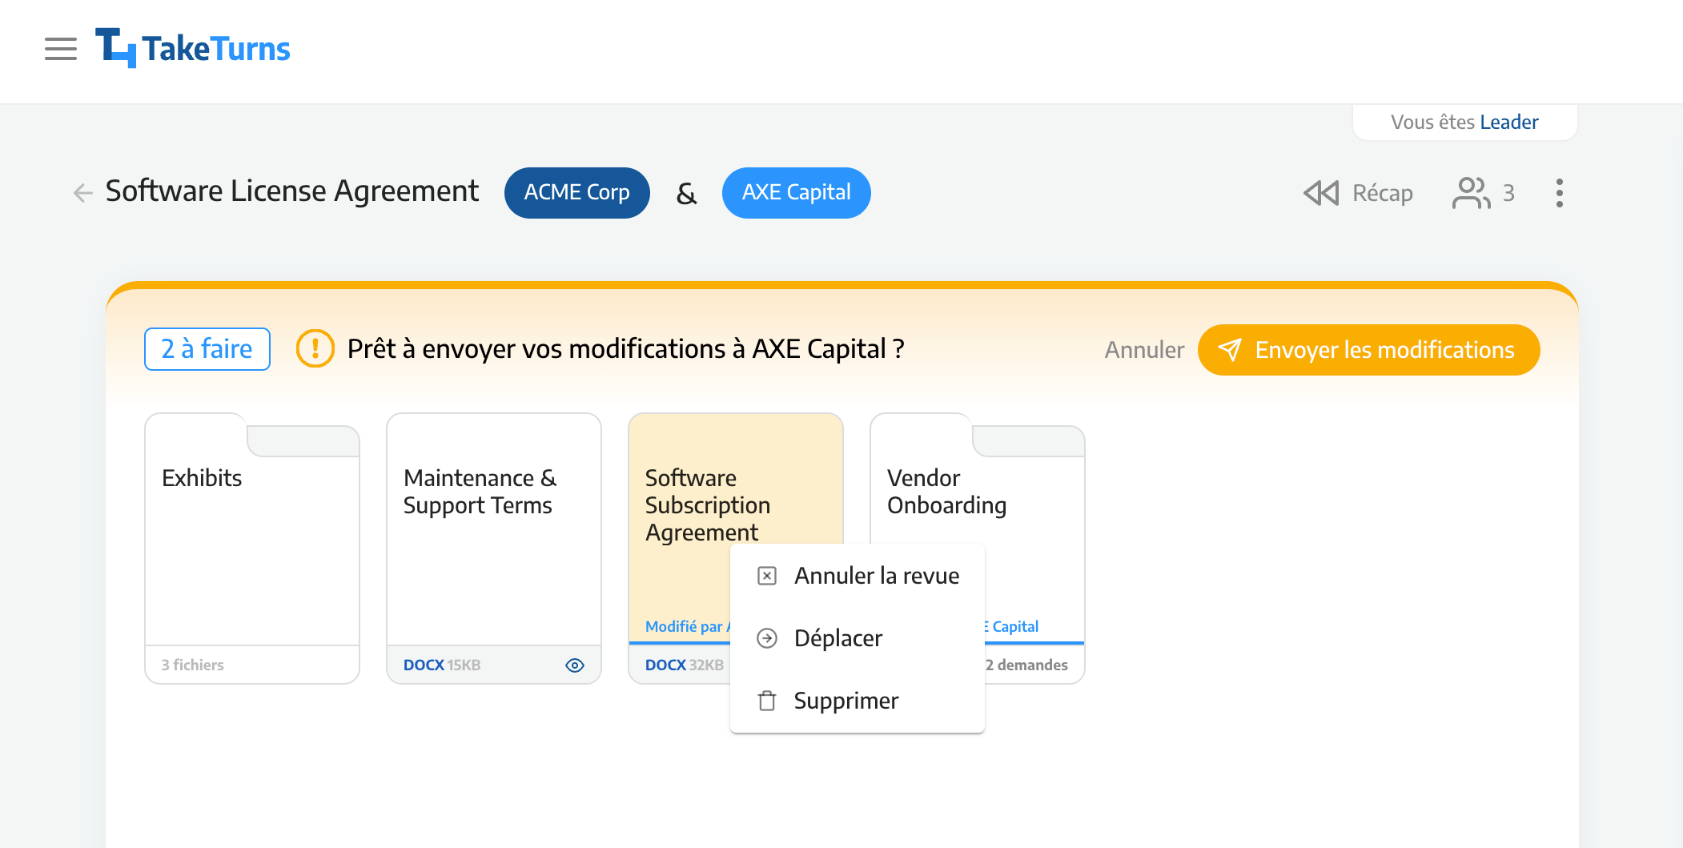Click the TakeTurns logo
The image size is (1683, 848).
coord(192,48)
